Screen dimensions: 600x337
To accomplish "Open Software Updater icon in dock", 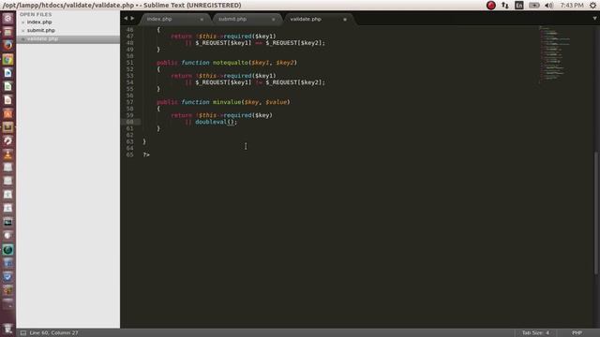I will pos(7,140).
